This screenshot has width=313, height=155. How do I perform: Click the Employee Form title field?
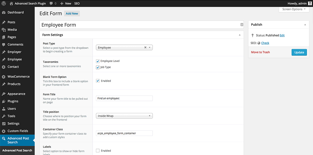[142, 25]
